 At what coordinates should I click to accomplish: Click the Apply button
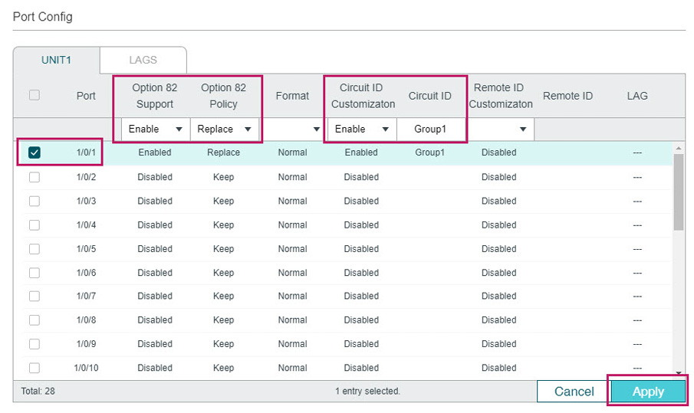[648, 392]
